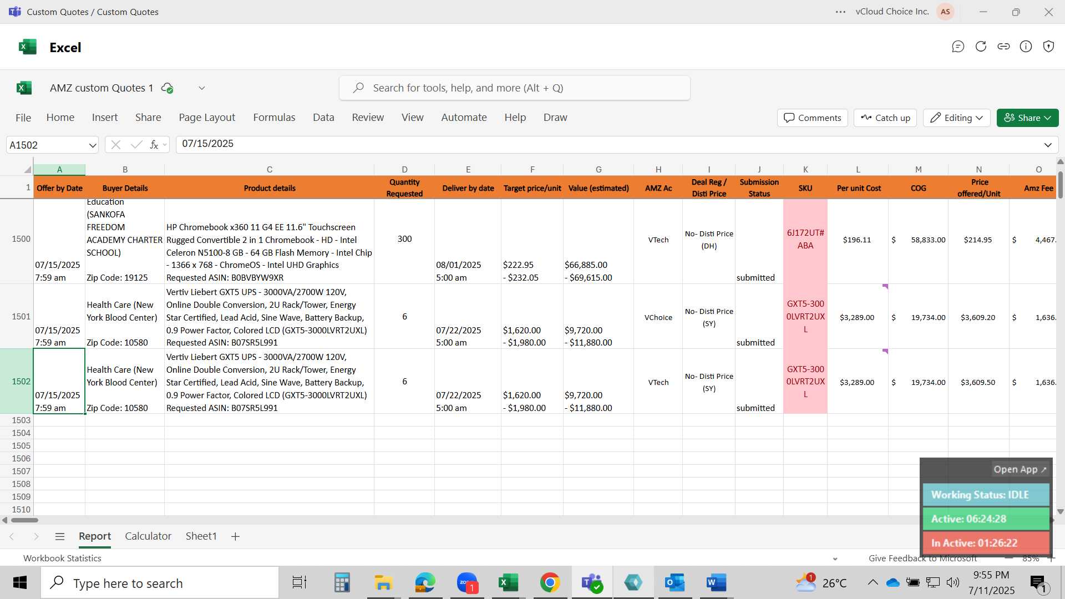The height and width of the screenshot is (599, 1065).
Task: Go to previous sheet arrow
Action: coord(12,536)
